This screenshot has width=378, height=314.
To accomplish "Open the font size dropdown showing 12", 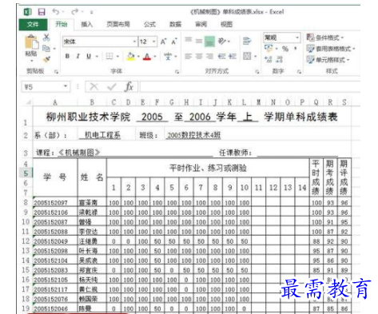I will pos(154,42).
